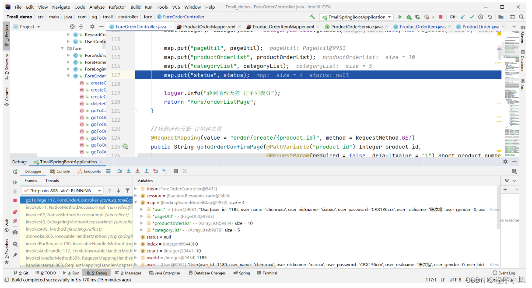Expand the session variable node

[136, 196]
